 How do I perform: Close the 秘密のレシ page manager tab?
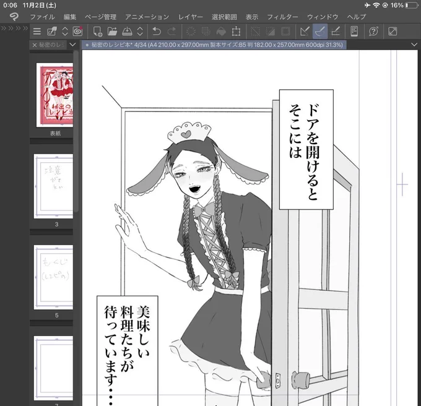35,45
